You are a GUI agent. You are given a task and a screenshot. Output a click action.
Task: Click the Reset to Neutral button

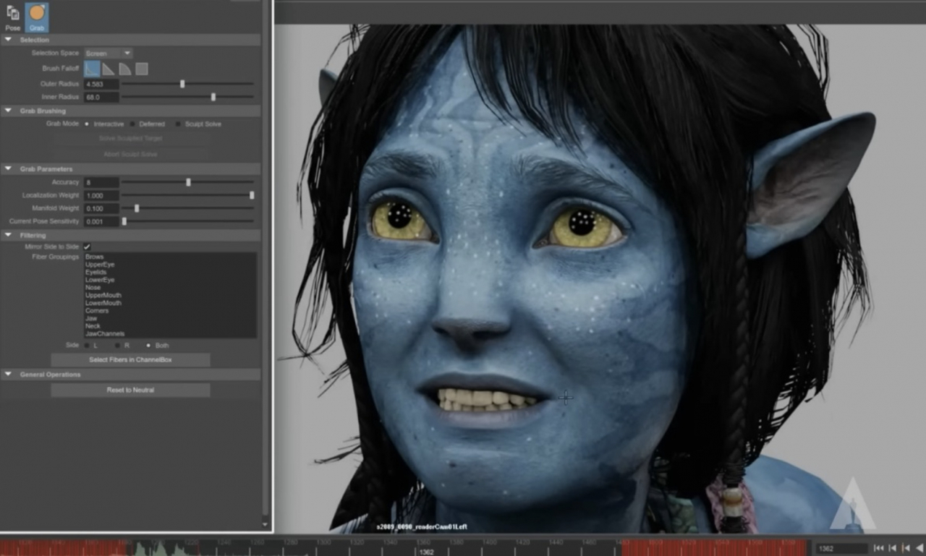coord(130,390)
